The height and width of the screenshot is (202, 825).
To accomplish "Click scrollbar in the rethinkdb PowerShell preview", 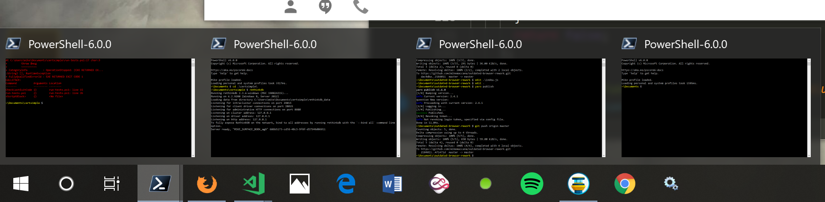I will tap(398, 108).
